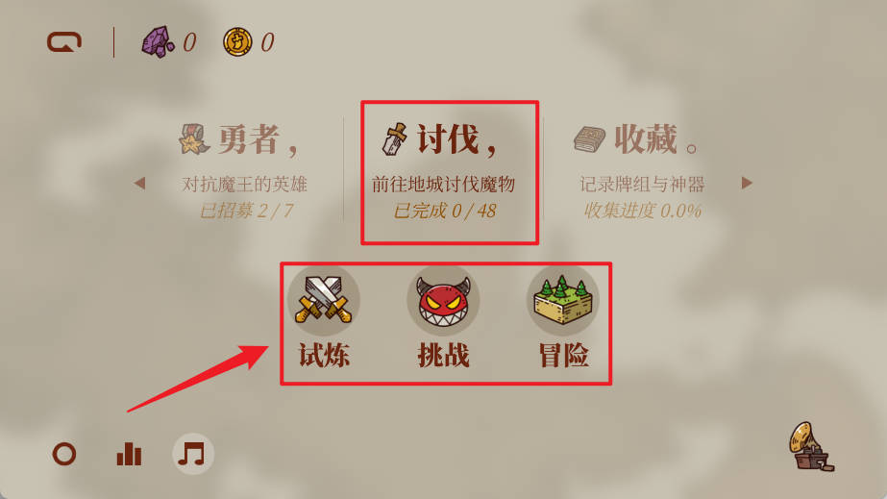Open the bar chart statistics icon
This screenshot has height=499, width=887.
tap(129, 454)
